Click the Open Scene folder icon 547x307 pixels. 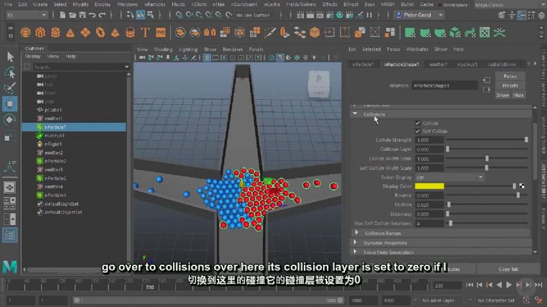pos(72,15)
